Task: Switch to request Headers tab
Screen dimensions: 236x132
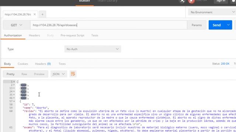Action: pos(34,36)
